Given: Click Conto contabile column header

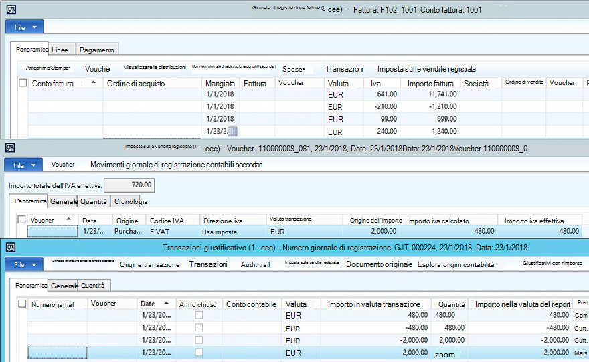Looking at the screenshot, I should (252, 304).
